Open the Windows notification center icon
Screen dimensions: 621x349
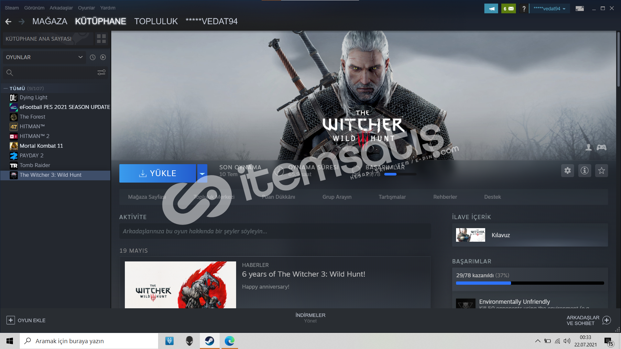(x=609, y=341)
